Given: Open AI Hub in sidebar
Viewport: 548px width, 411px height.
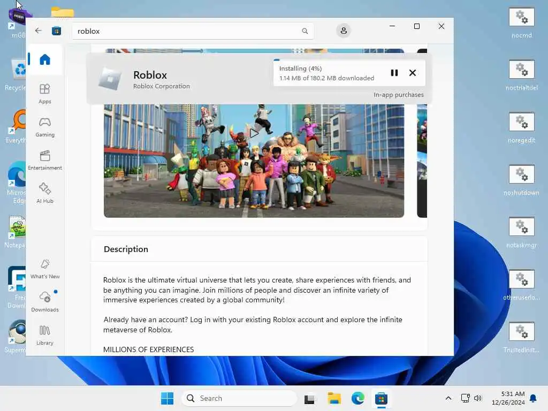Looking at the screenshot, I should tap(45, 193).
